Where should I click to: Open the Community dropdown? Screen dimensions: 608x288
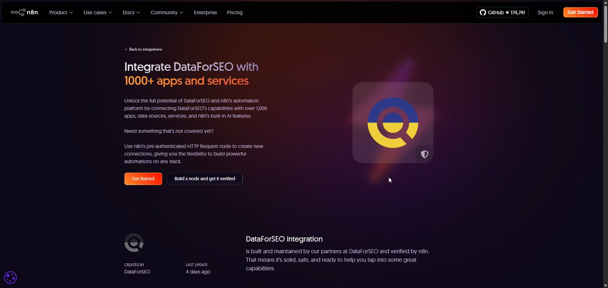[167, 12]
